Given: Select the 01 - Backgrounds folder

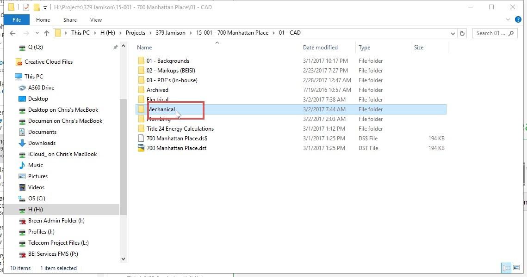Looking at the screenshot, I should click(x=167, y=61).
